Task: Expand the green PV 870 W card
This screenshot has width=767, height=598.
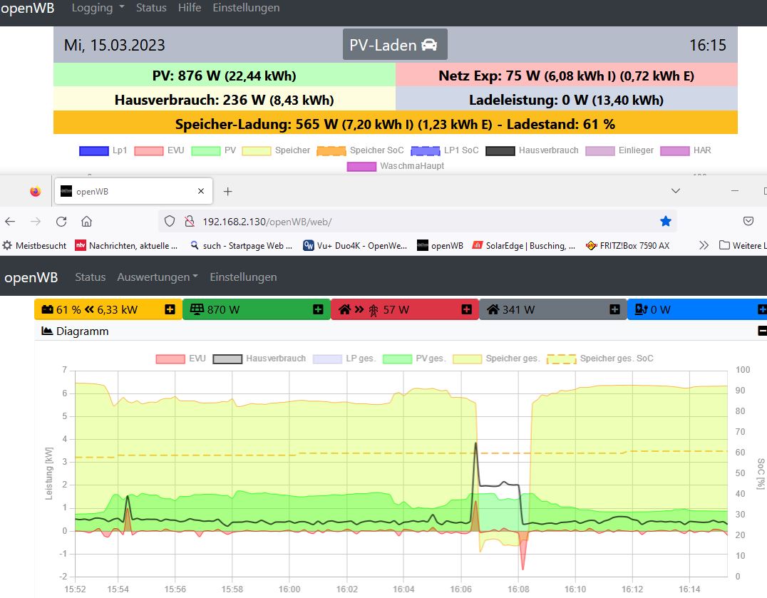Action: tap(318, 309)
